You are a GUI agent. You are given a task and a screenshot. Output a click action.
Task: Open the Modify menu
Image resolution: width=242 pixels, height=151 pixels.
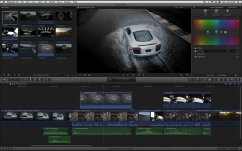click(52, 2)
